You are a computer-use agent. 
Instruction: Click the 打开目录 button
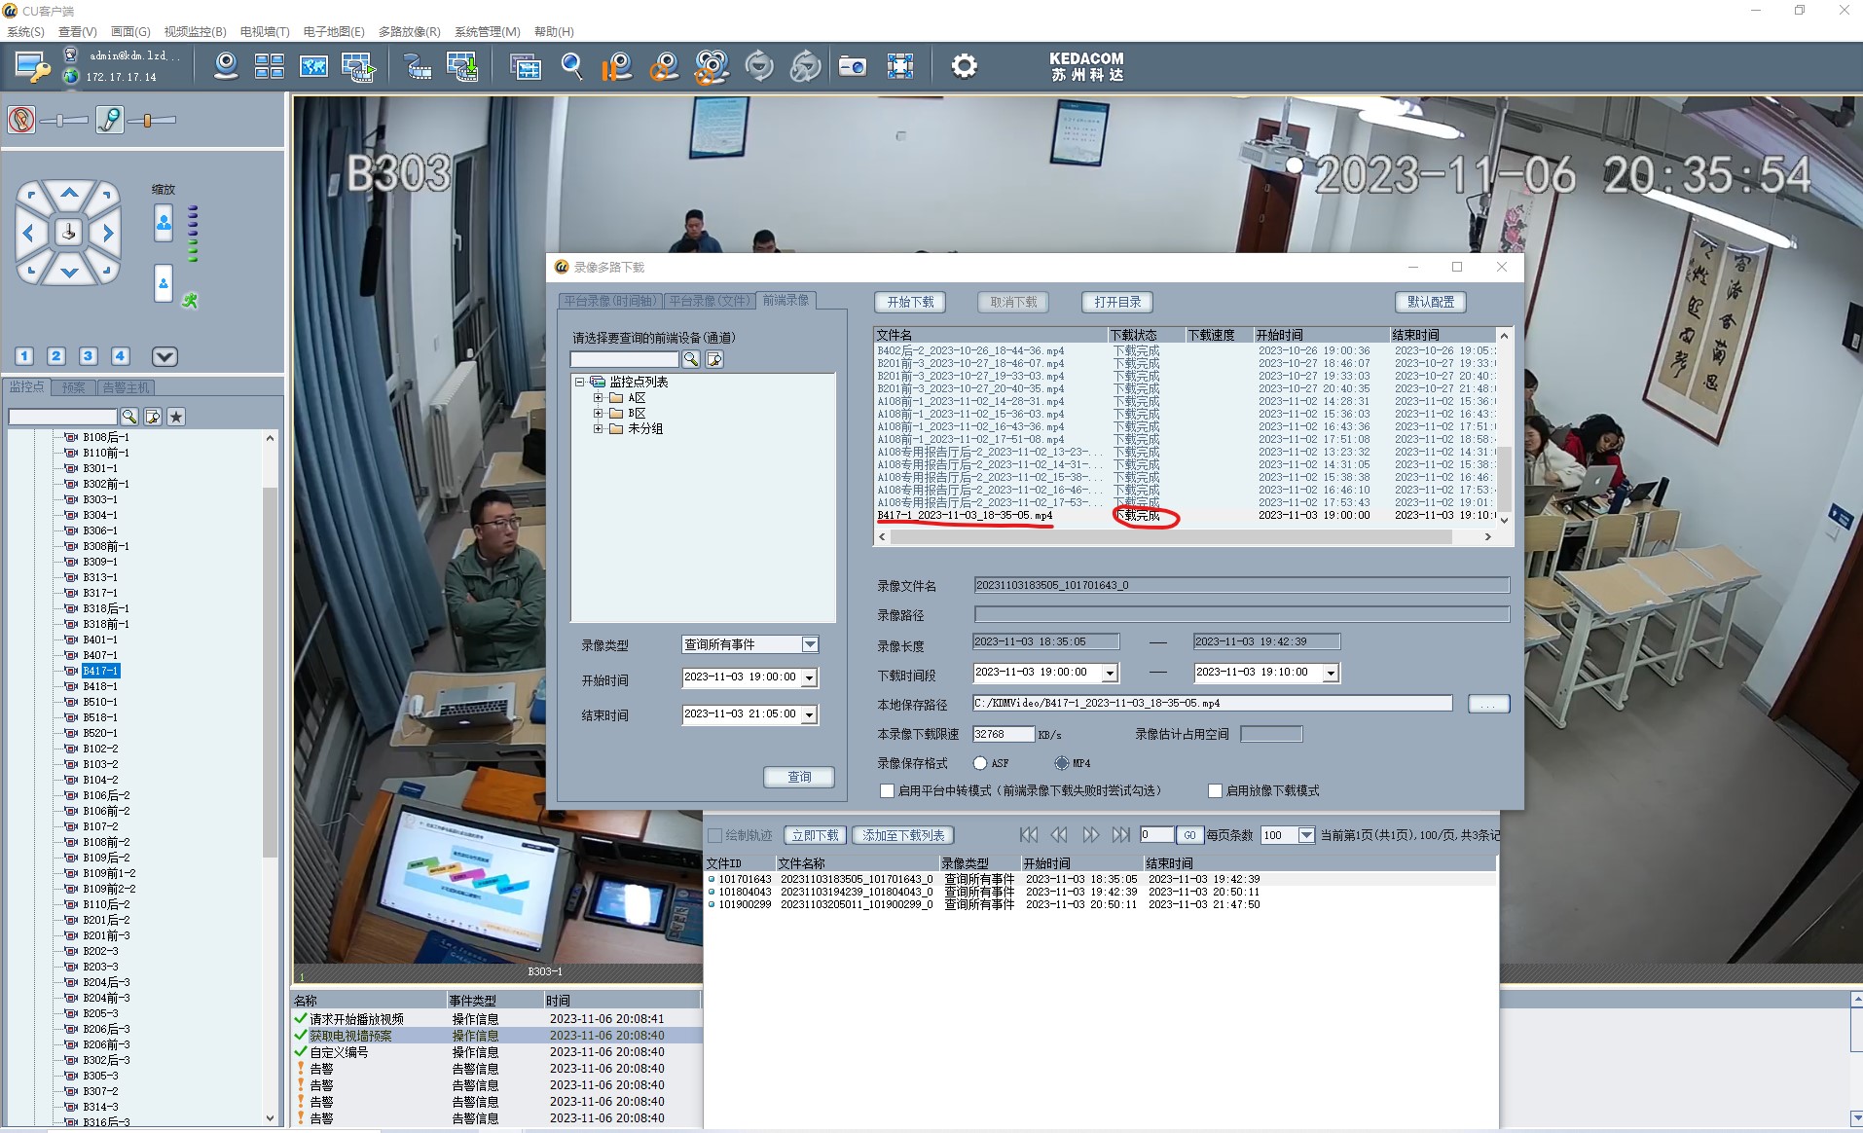pos(1117,302)
